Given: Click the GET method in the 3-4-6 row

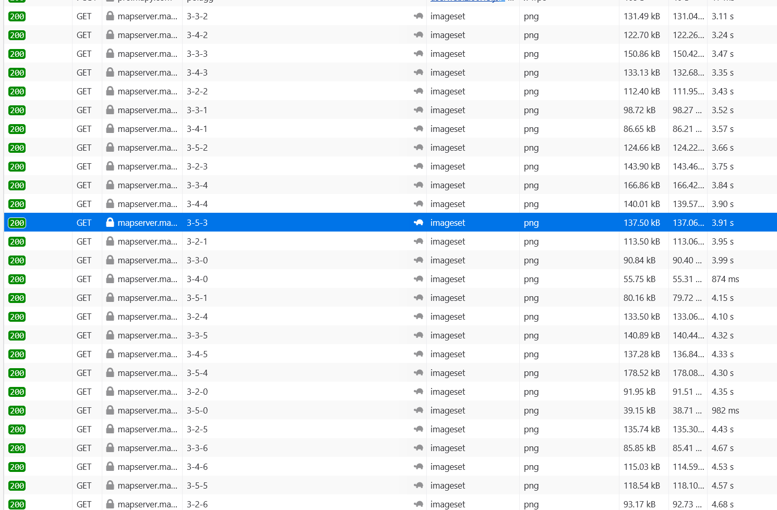Looking at the screenshot, I should coord(84,467).
